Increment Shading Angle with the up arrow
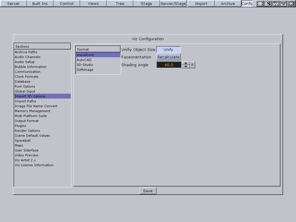 point(186,63)
